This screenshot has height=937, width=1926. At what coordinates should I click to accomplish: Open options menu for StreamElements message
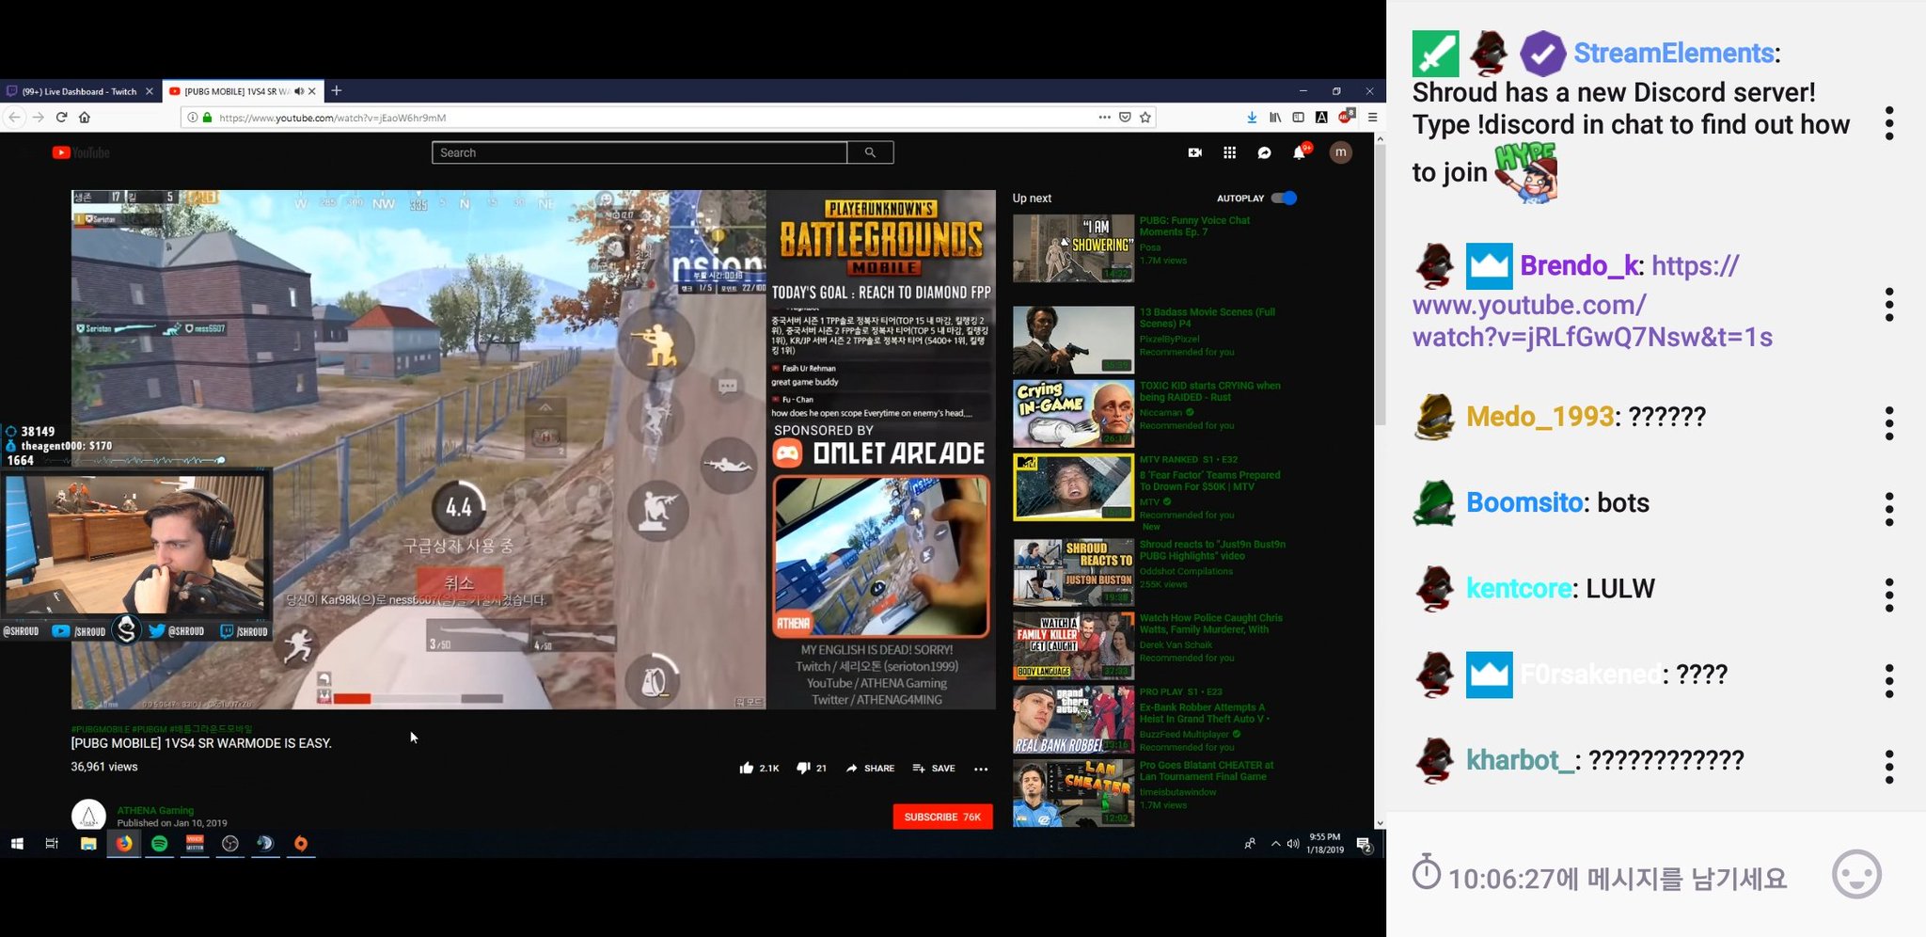pyautogui.click(x=1889, y=123)
